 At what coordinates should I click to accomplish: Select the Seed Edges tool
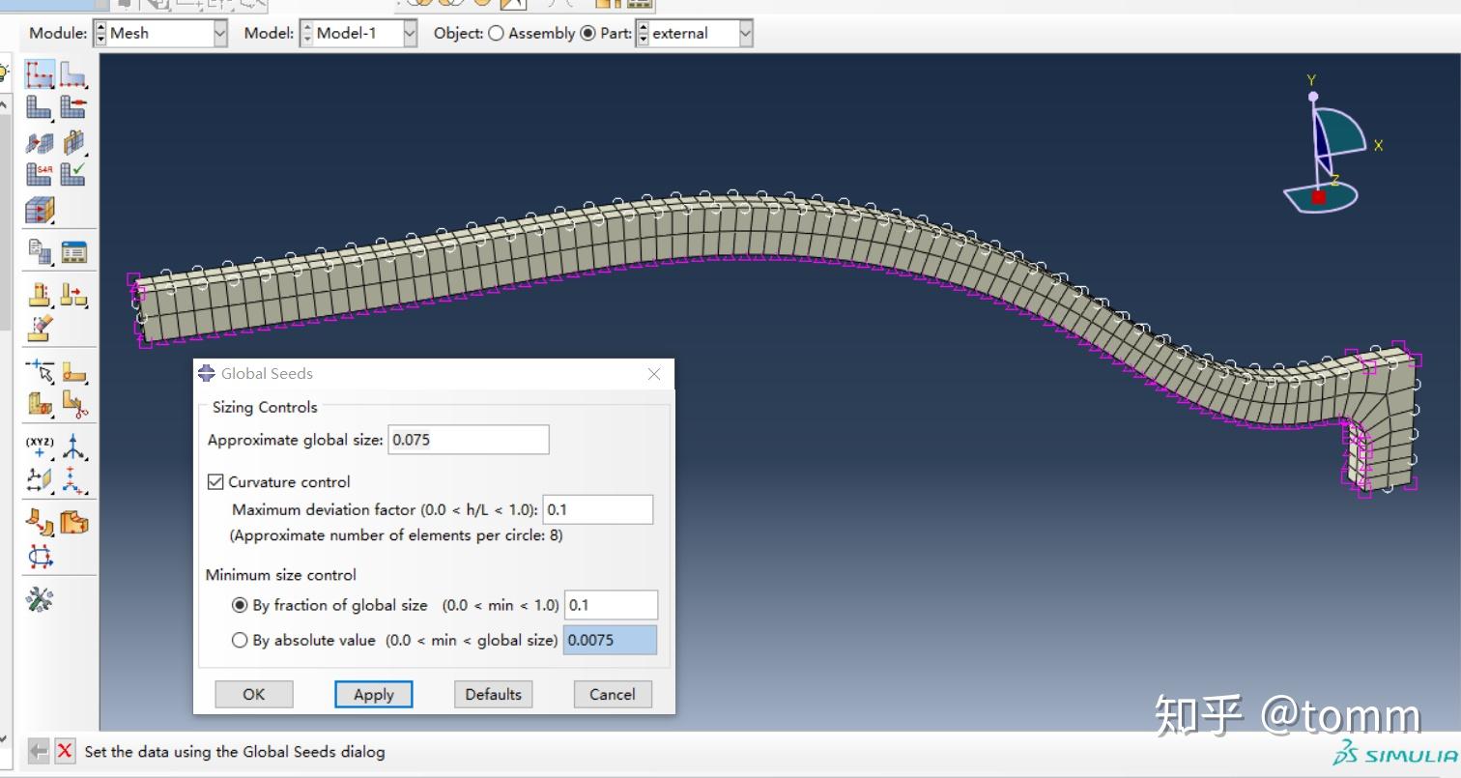[x=74, y=73]
